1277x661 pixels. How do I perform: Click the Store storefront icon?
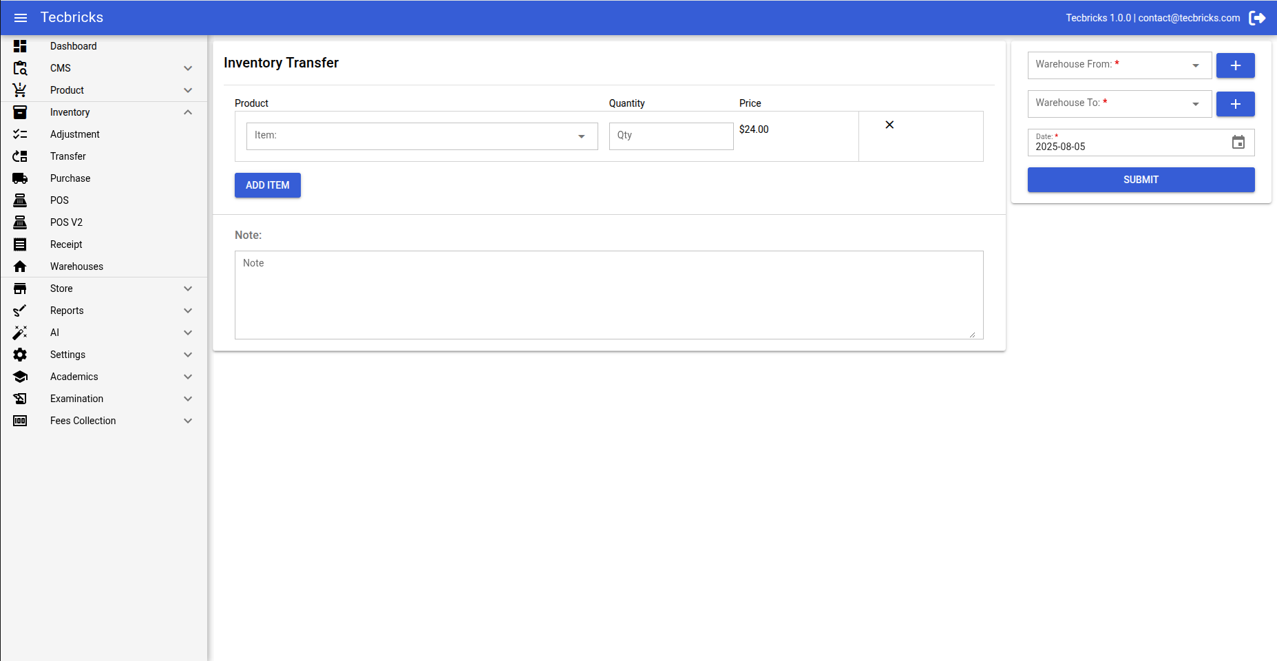click(20, 288)
